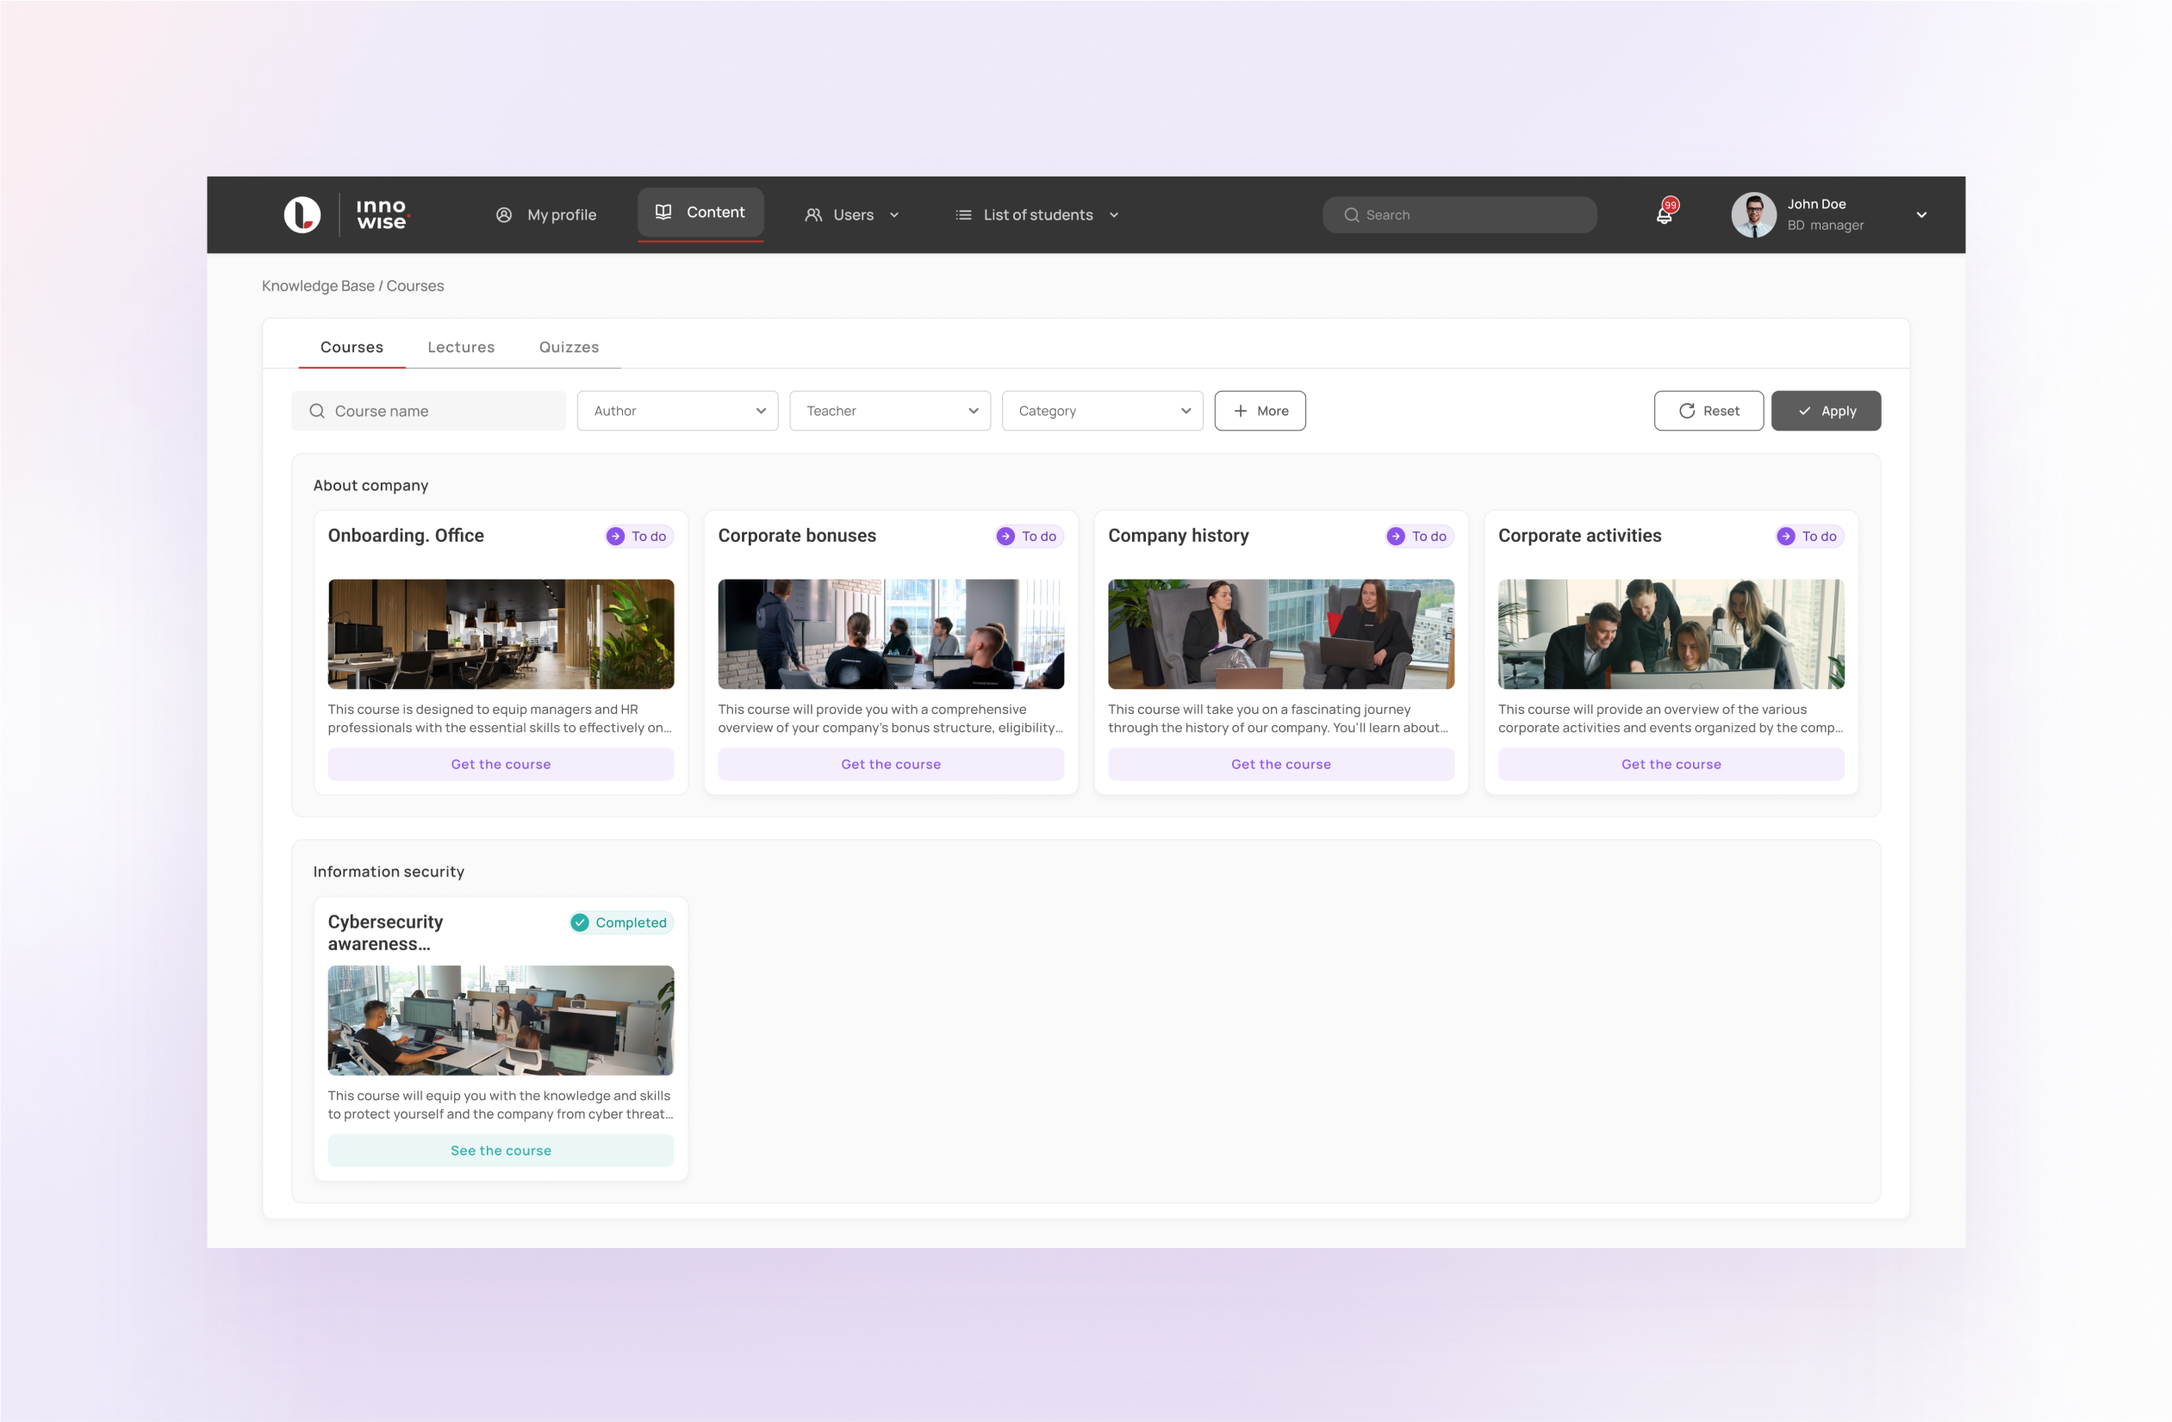
Task: Open List of students menu
Action: (x=1037, y=215)
